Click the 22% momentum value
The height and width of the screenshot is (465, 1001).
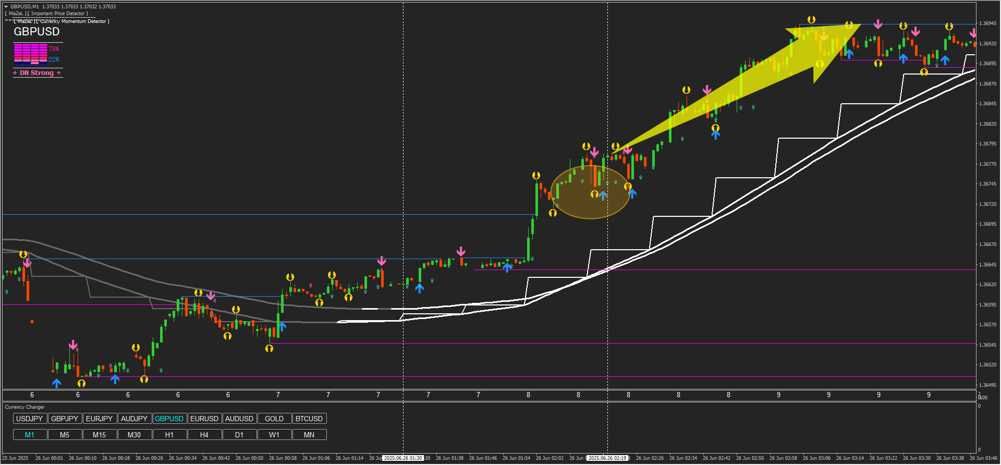coord(54,59)
